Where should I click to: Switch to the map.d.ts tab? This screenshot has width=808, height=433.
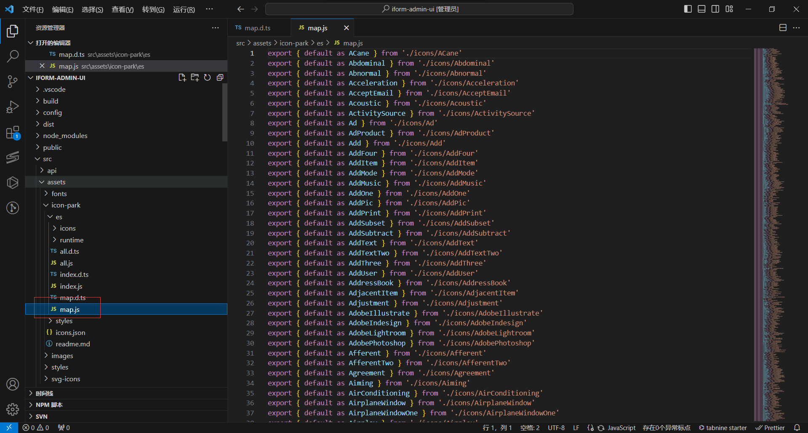click(257, 28)
